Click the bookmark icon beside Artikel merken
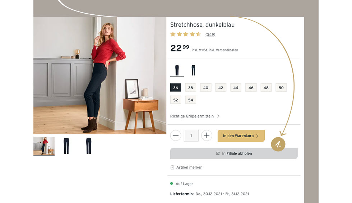 [x=172, y=167]
